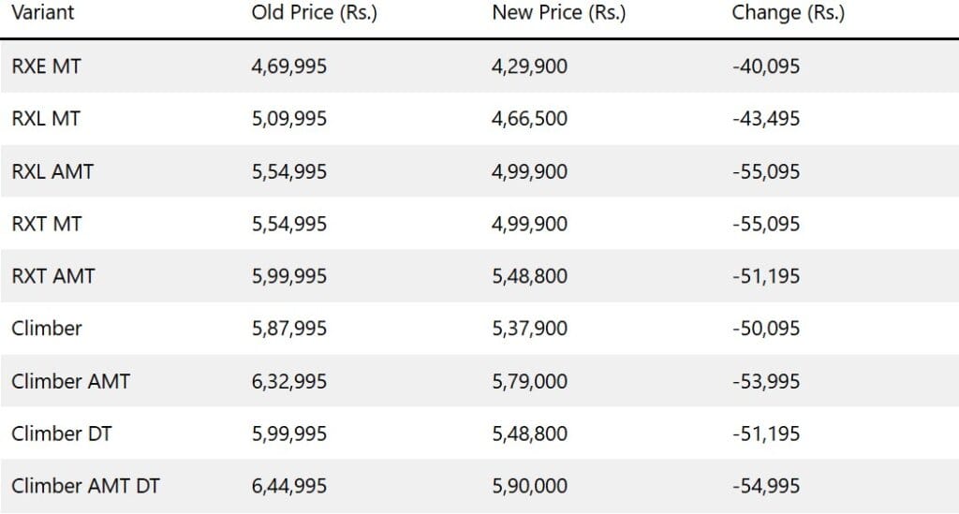Click change value -54,995
The image size is (959, 514).
pos(766,487)
